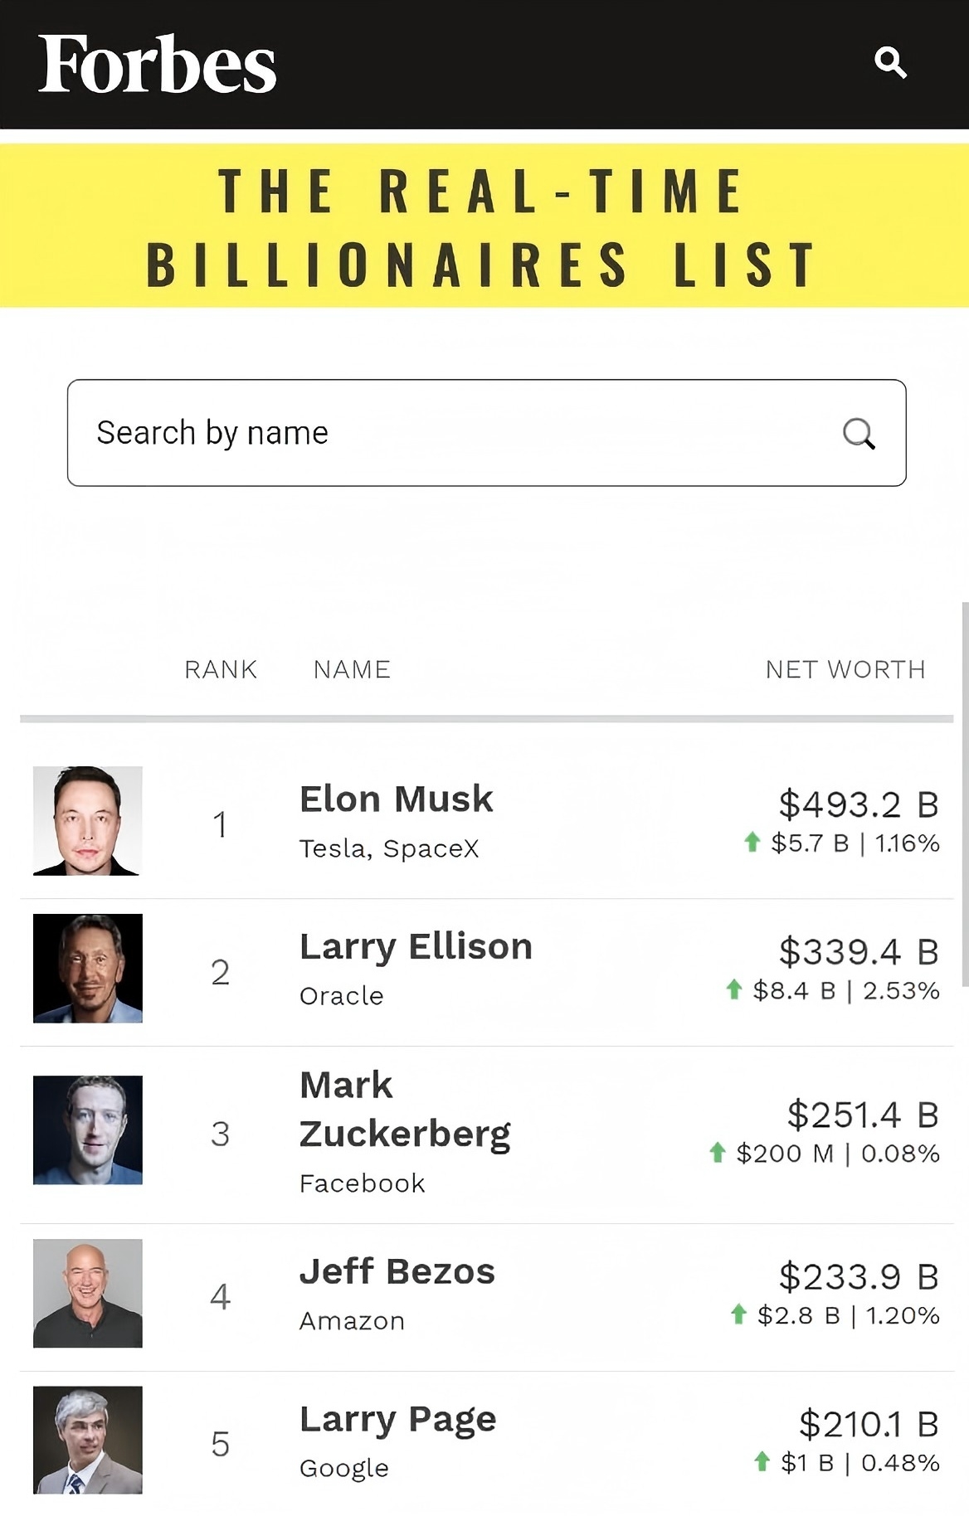Click Mark Zuckerberg's profile photo
The image size is (969, 1516).
point(88,1130)
